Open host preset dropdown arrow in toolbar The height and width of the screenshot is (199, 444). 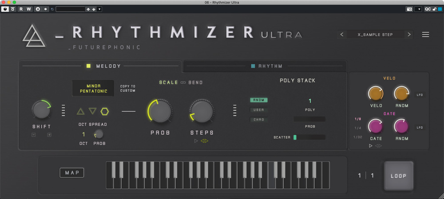click(x=99, y=9)
